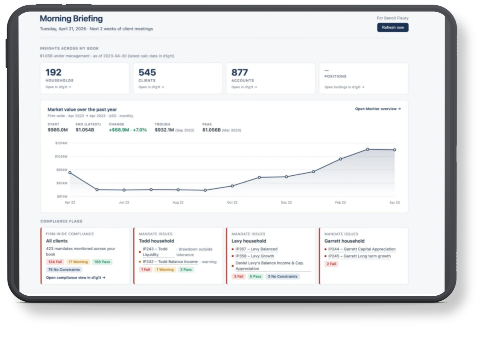Select Market value over the past year heading
Viewport: 483px width, 339px height.
point(82,109)
